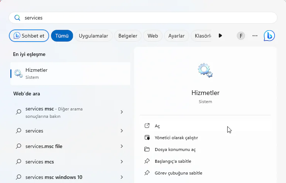Choose Dosya konumunu aç

pos(205,149)
